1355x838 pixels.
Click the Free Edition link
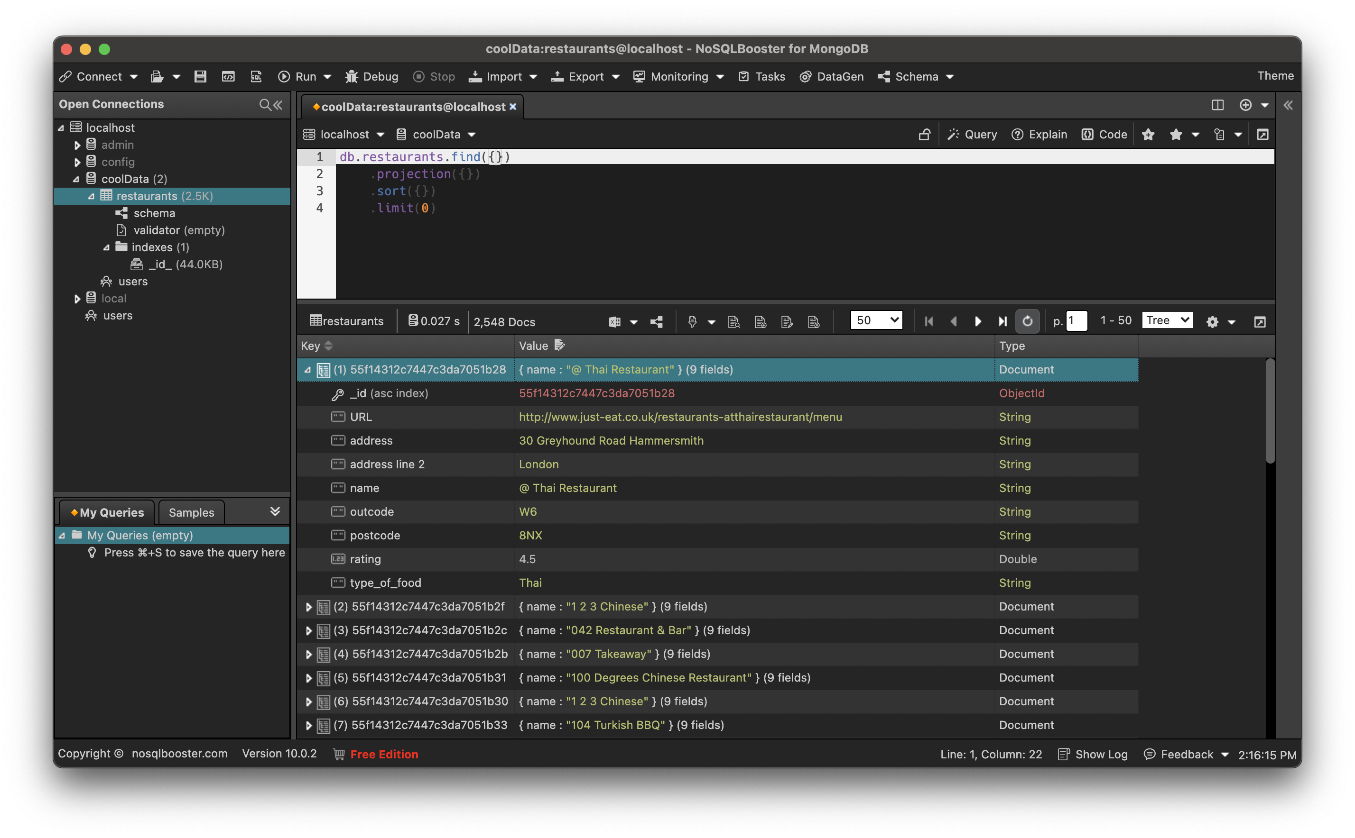[x=384, y=754]
